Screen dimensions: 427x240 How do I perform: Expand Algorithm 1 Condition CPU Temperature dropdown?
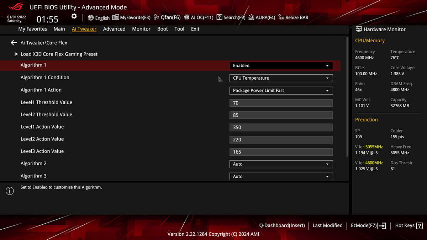click(281, 78)
